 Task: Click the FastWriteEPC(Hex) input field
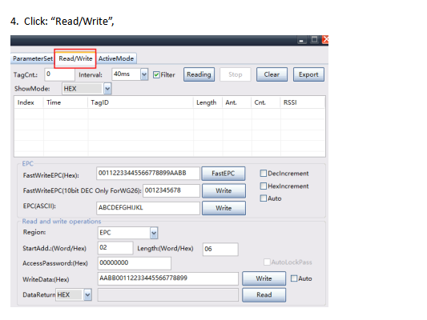(148, 173)
